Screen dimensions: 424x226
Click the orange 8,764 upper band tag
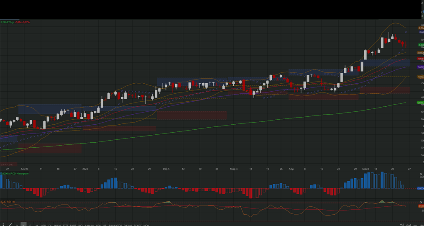pos(421,28)
